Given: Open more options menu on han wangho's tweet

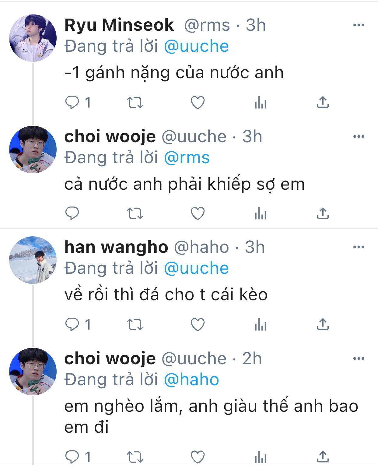Looking at the screenshot, I should tap(359, 247).
